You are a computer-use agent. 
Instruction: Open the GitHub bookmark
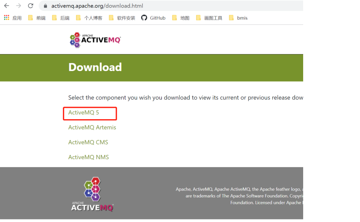tap(153, 18)
